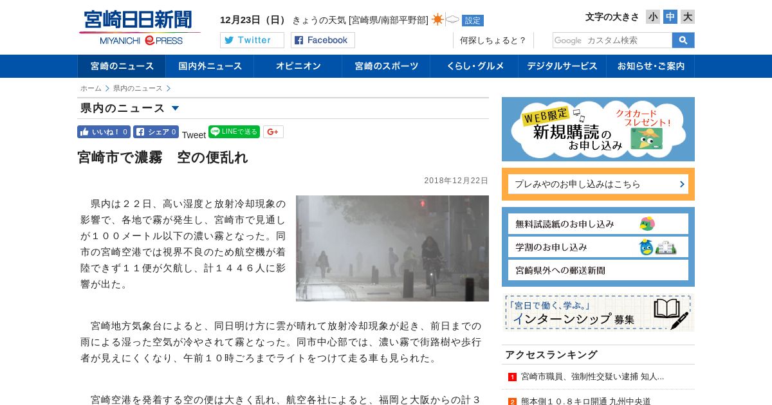Click the article headline 宮崎市で濃霧 空の便乱れ
Screen dimensions: 772x405
click(x=163, y=157)
